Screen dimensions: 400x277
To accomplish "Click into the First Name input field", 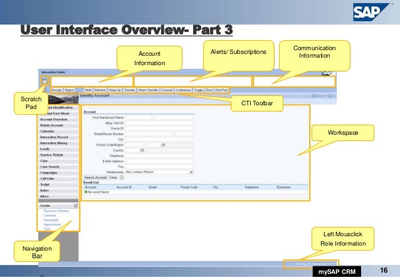I will [139, 118].
